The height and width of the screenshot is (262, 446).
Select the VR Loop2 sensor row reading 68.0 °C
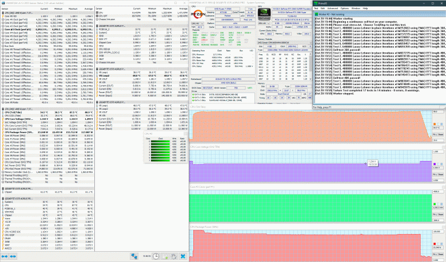pyautogui.click(x=141, y=76)
